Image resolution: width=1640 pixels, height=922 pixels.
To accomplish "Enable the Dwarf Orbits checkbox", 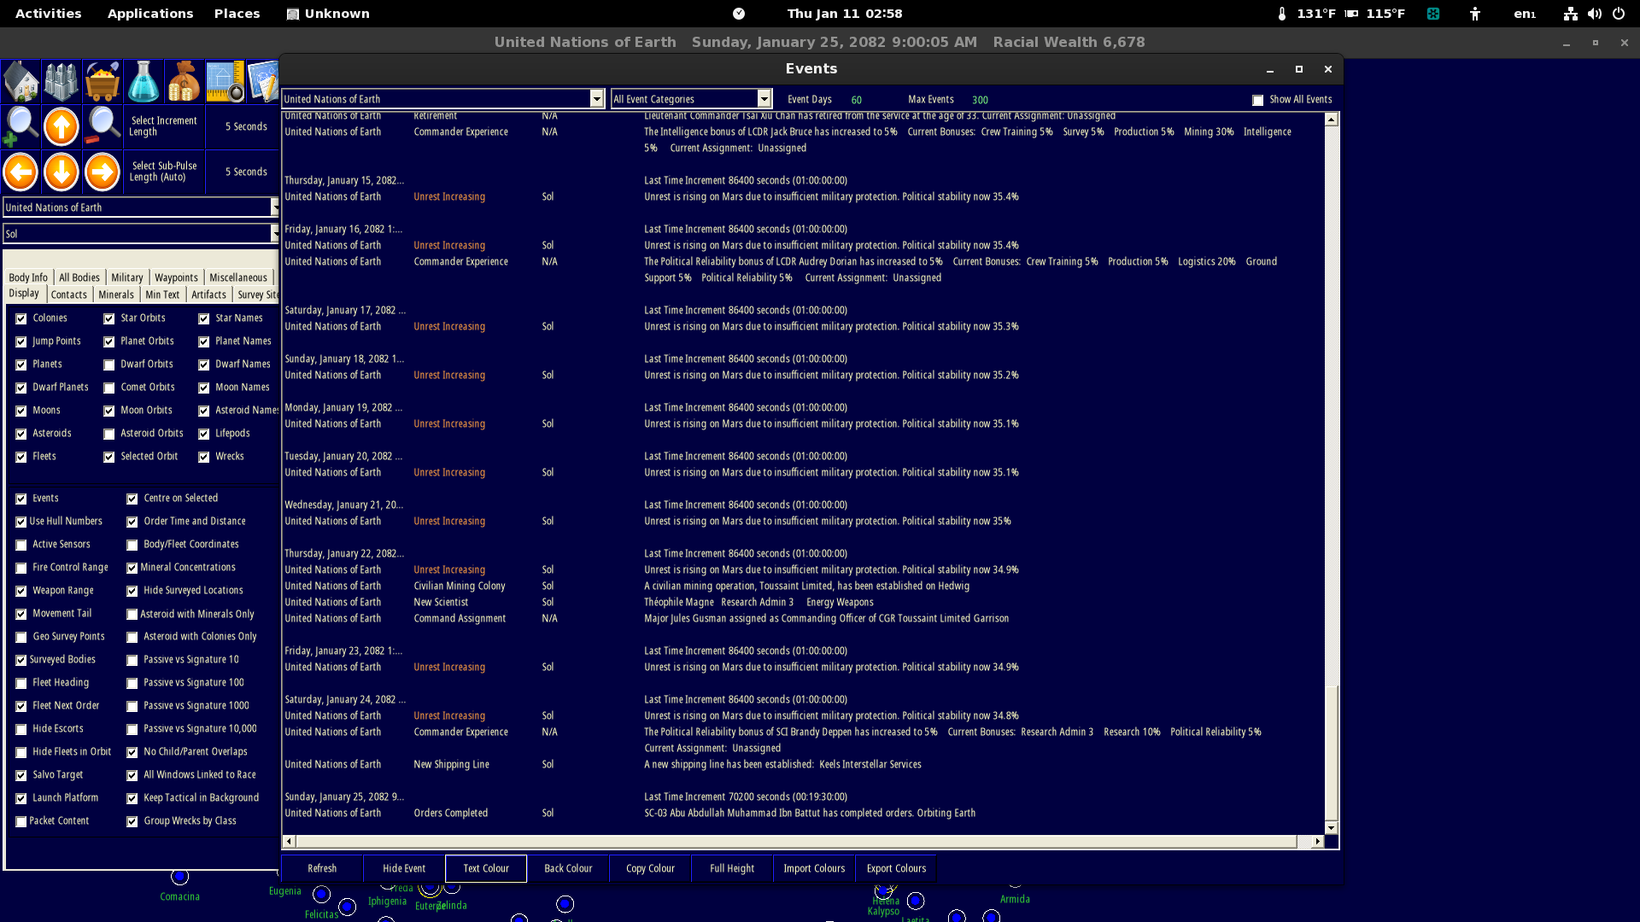I will 109,365.
